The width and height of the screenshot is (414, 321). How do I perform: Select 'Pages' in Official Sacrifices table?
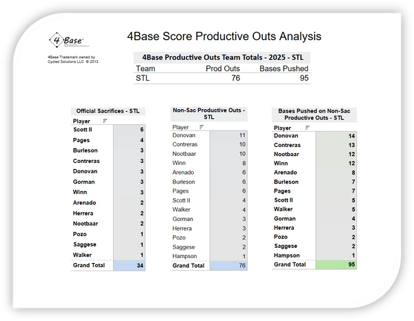81,140
